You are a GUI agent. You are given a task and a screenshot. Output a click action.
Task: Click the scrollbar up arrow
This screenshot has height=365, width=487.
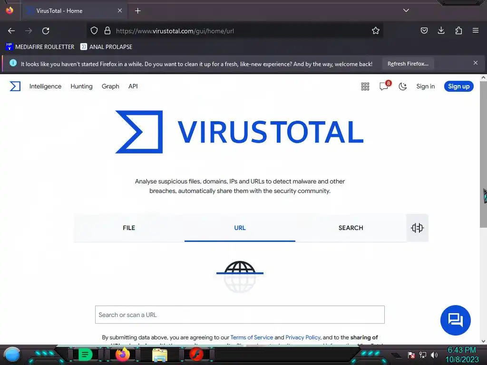(483, 77)
